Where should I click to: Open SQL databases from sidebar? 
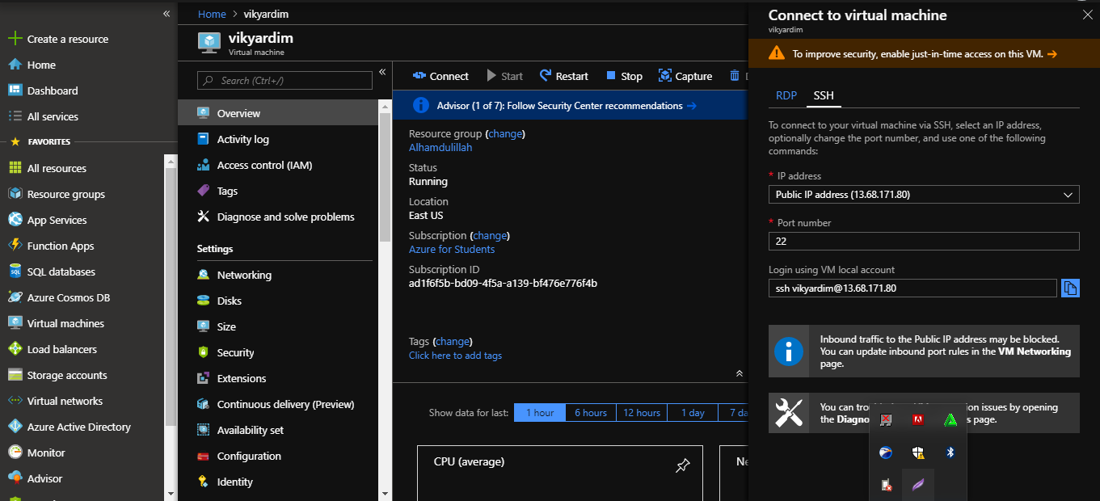(x=61, y=272)
